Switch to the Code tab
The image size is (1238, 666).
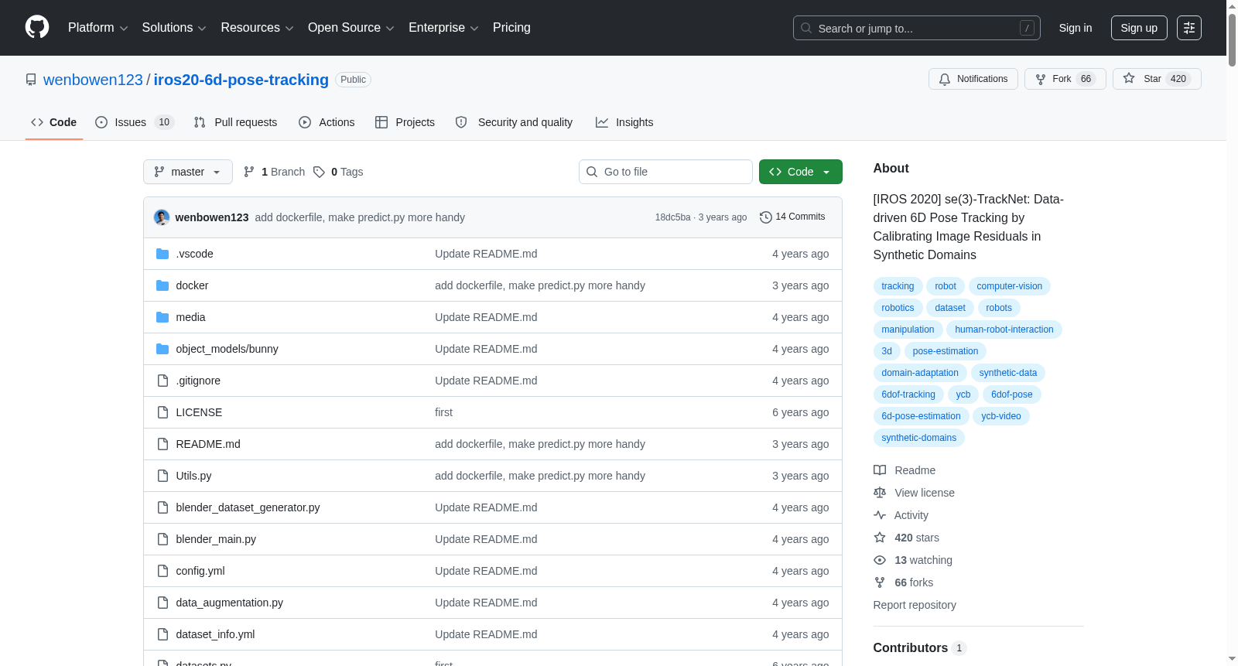point(54,122)
